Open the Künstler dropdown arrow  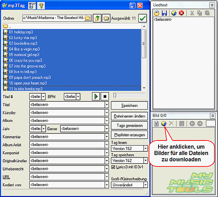click(x=107, y=113)
